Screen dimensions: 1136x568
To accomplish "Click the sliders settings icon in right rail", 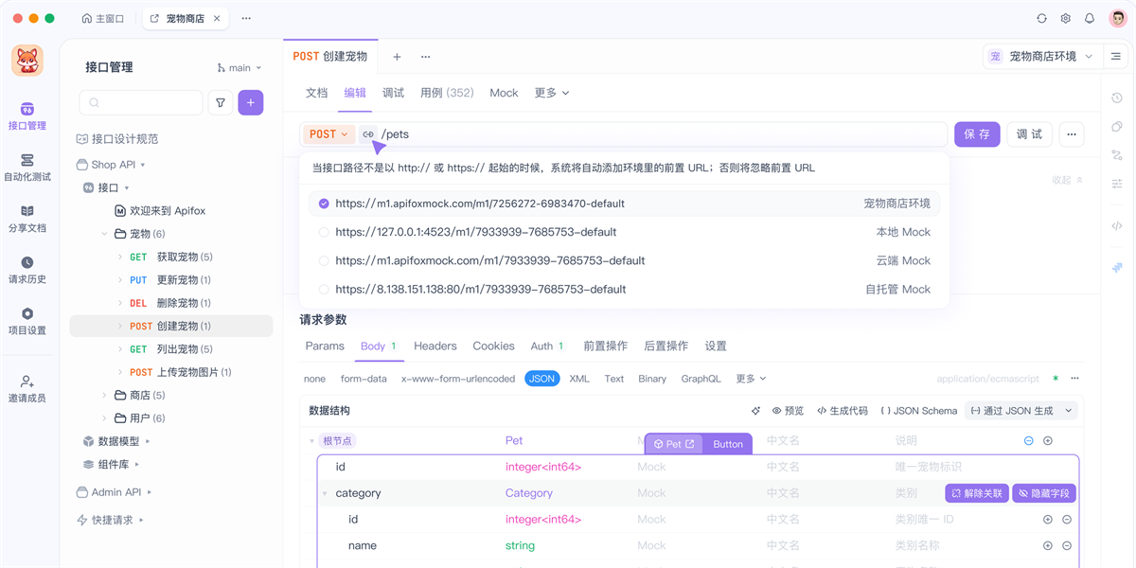I will click(x=1117, y=183).
